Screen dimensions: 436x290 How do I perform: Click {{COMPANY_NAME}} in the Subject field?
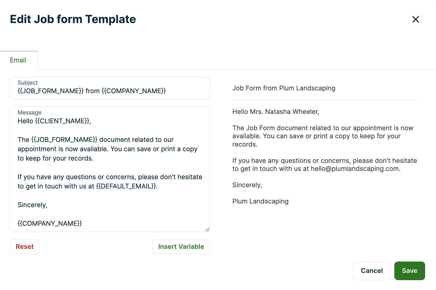coord(134,91)
